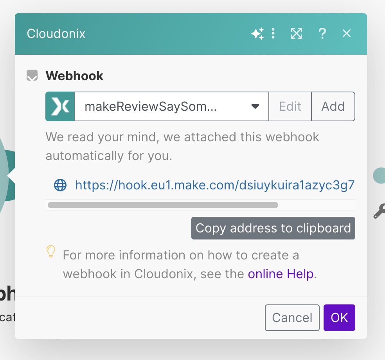Expand the dialog to fullscreen
385x360 pixels.
(297, 34)
